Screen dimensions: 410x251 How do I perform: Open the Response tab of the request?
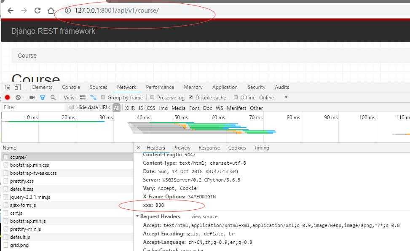click(x=209, y=148)
